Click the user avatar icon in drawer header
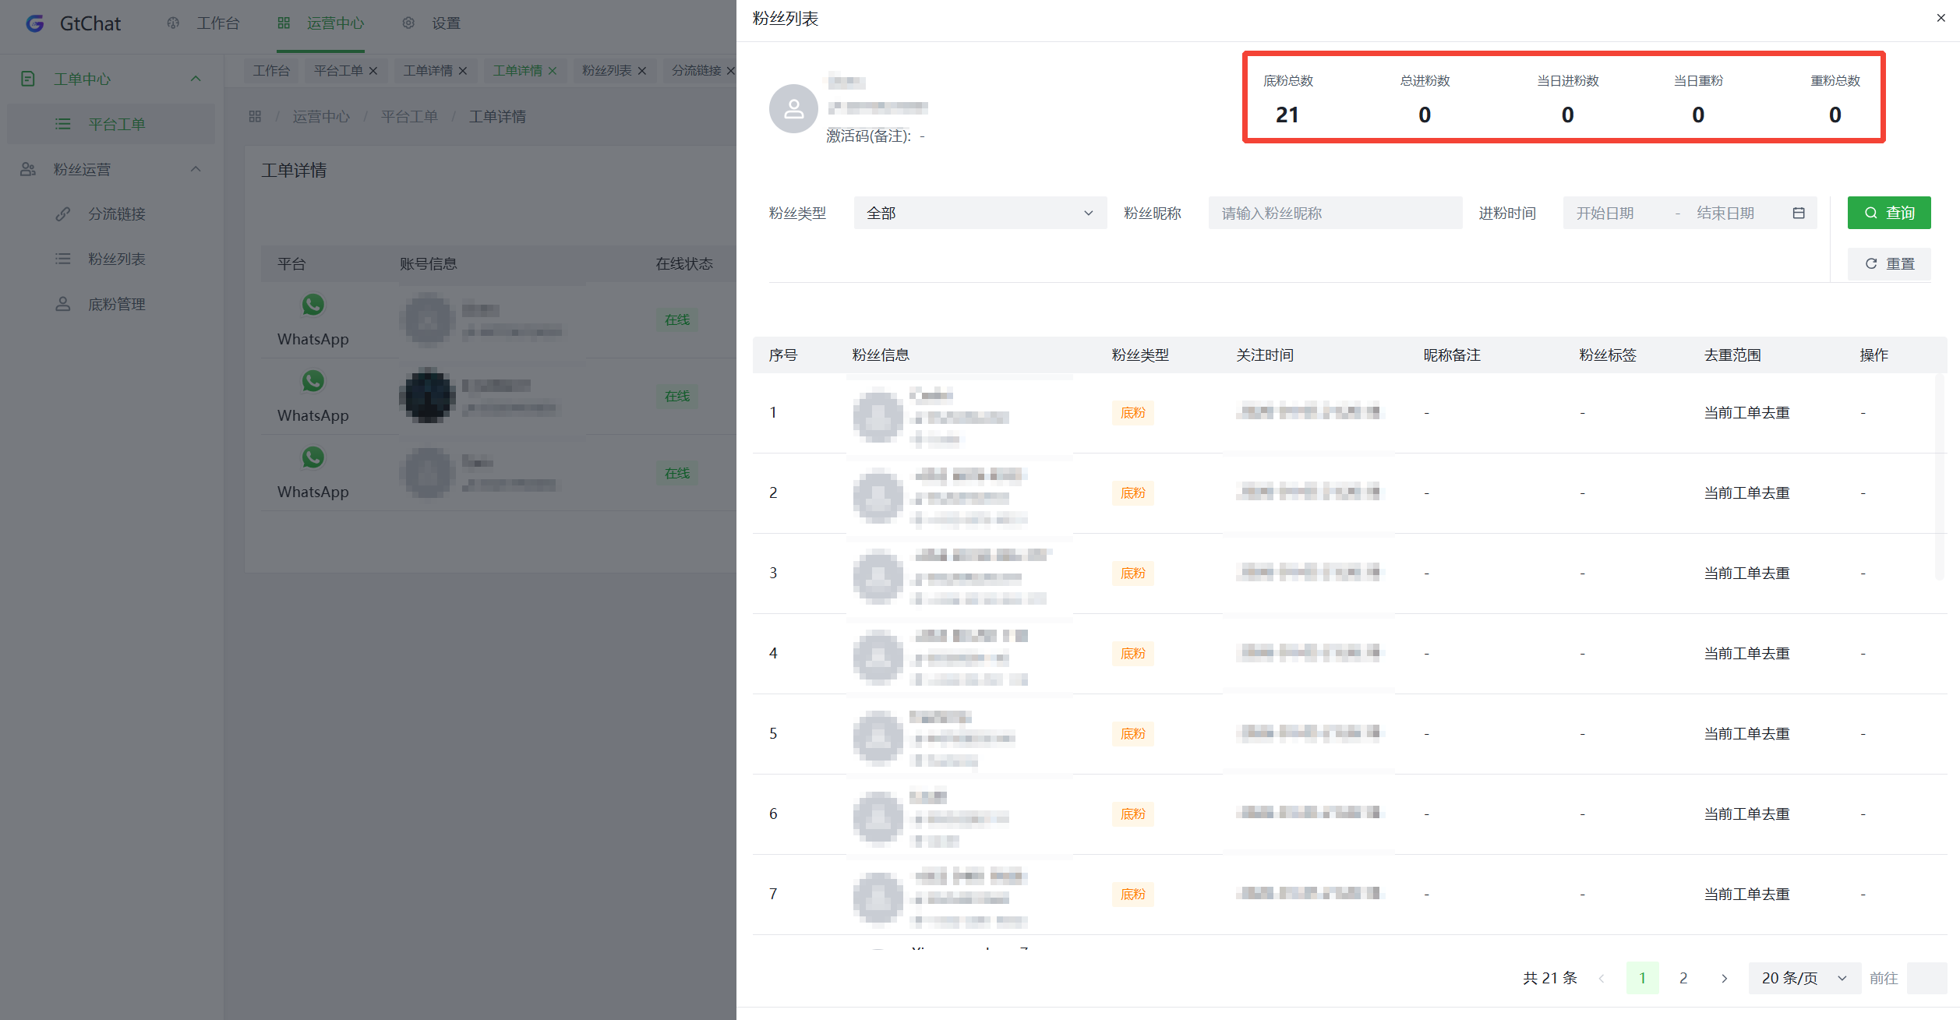The image size is (1960, 1020). [793, 108]
